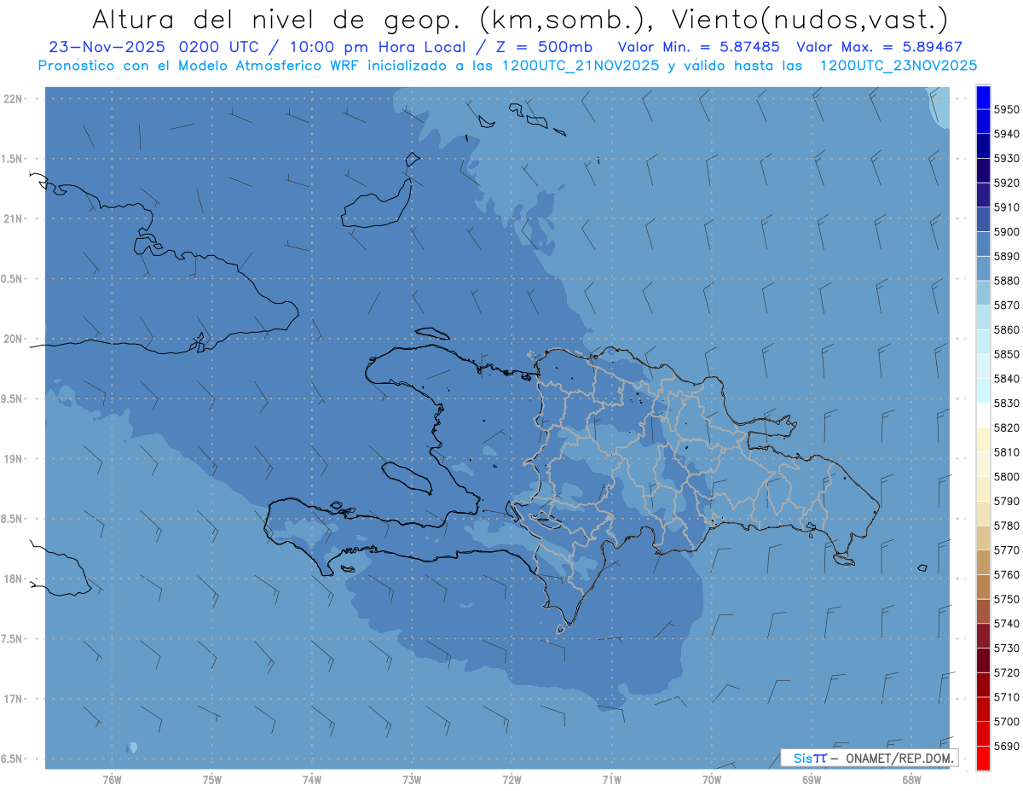1023x791 pixels.
Task: Click the white color bar swatch between 5820 and 5830
Action: click(x=983, y=416)
